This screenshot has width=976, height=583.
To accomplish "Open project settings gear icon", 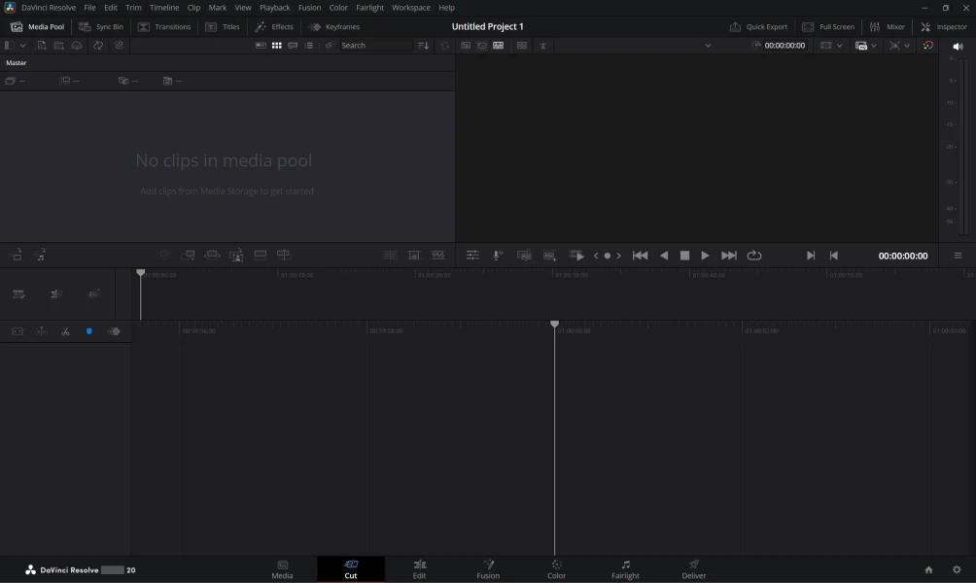I will pos(957,570).
